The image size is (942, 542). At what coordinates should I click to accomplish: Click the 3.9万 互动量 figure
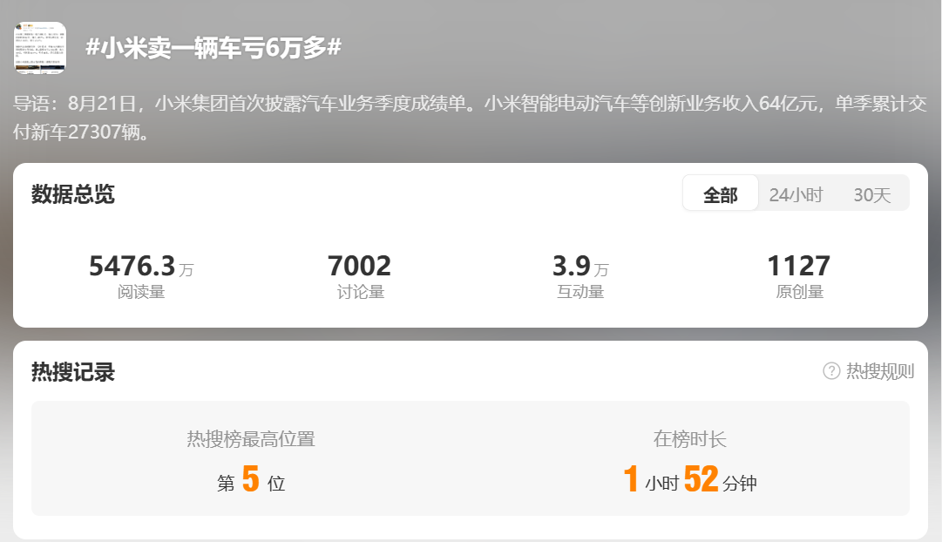coord(580,266)
